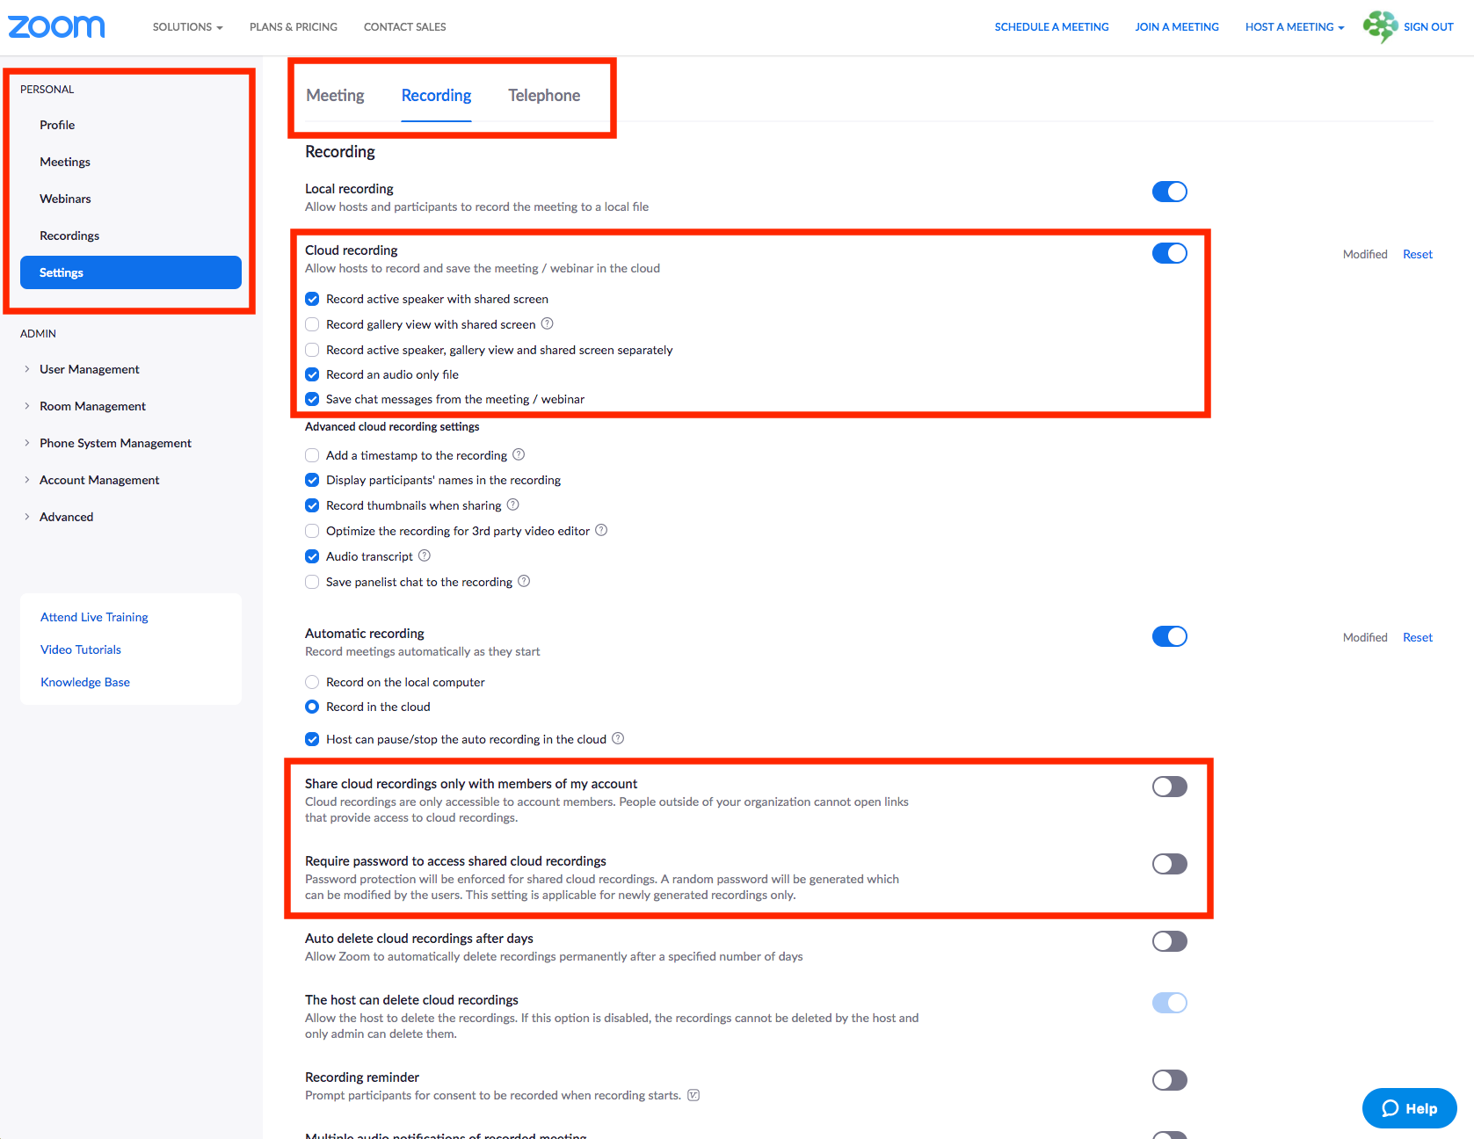This screenshot has height=1139, width=1474.
Task: Enable Share cloud recordings only with members
Action: 1170,787
